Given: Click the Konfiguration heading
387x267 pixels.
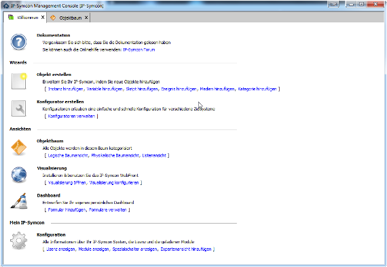Looking at the screenshot, I should click(x=51, y=234).
